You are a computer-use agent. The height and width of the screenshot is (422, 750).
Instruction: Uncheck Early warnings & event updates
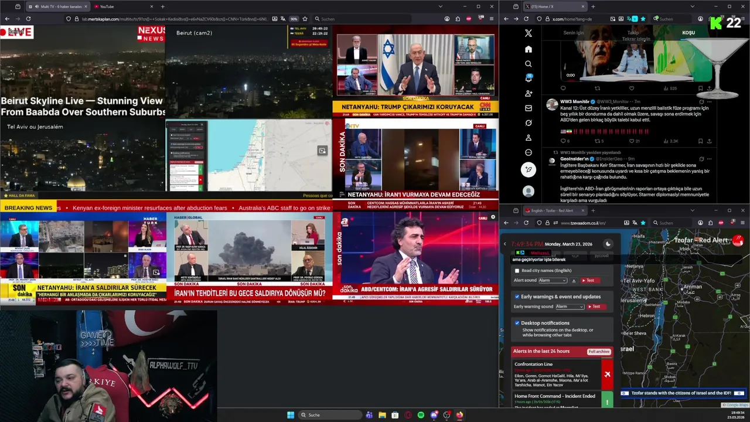point(517,297)
